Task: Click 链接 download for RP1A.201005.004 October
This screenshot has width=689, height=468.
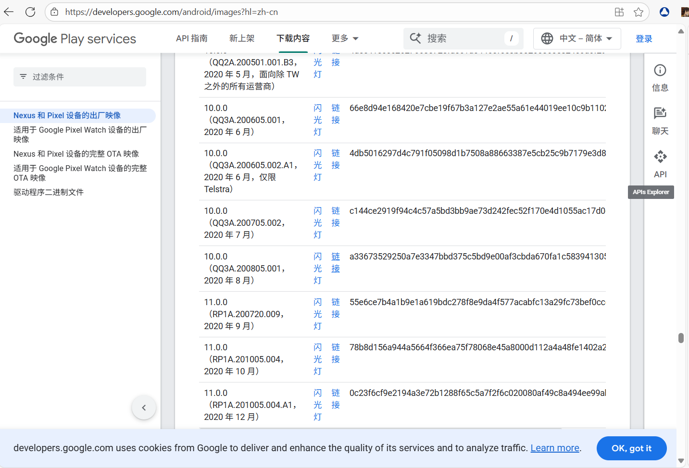Action: pos(336,353)
